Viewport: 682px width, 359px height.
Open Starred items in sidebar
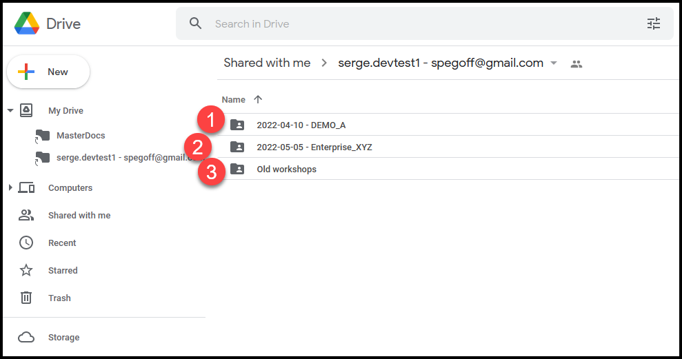point(63,270)
